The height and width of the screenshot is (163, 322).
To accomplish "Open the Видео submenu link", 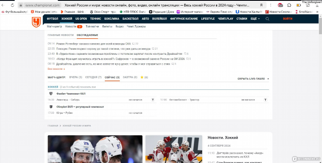I will coord(119,27).
